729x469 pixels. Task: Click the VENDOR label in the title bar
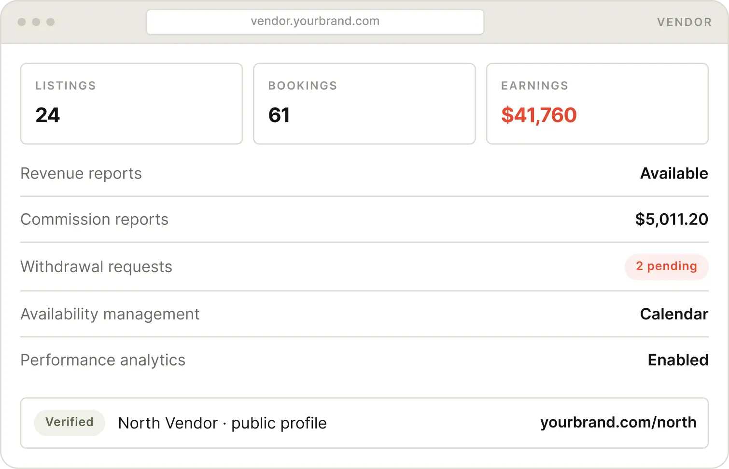tap(684, 22)
